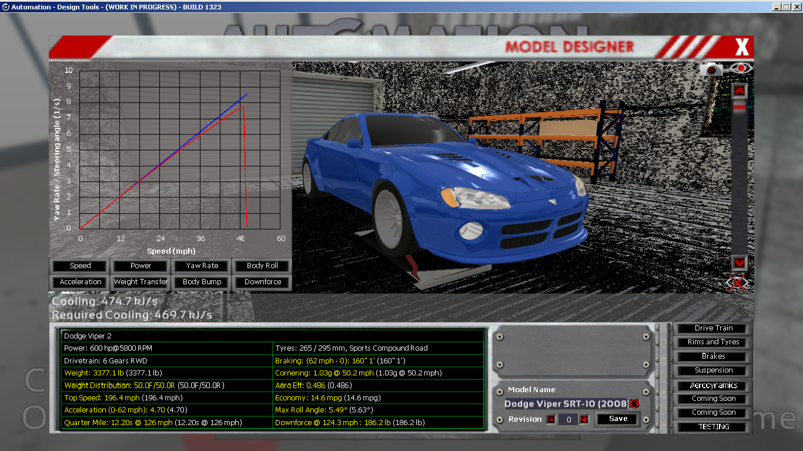803x451 pixels.
Task: Click the Cornering 1.03g stat
Action: tap(378, 373)
